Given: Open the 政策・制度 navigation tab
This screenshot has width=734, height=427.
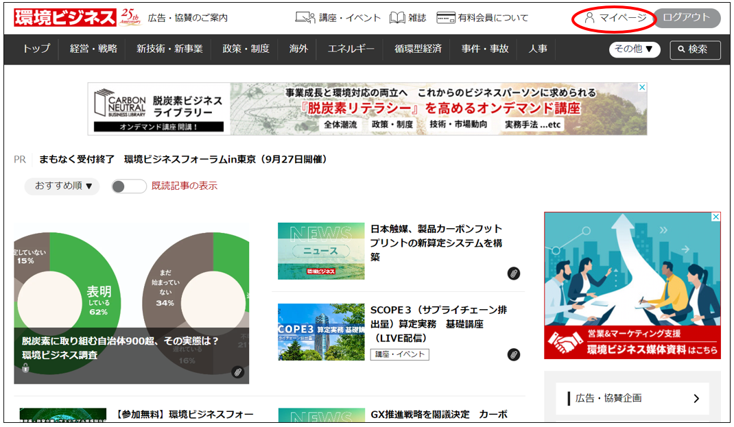Looking at the screenshot, I should [246, 49].
